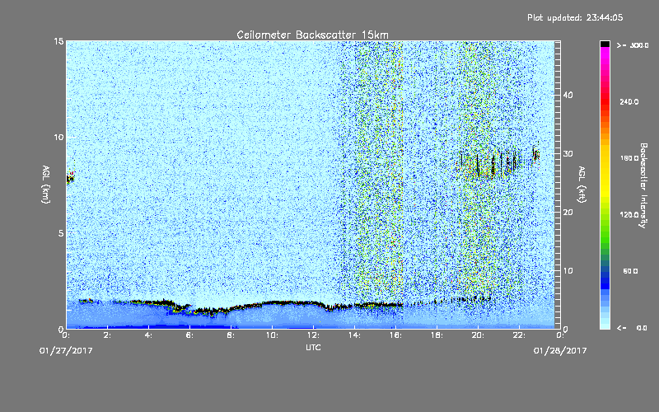Click the '12:' hour tick label

point(313,335)
